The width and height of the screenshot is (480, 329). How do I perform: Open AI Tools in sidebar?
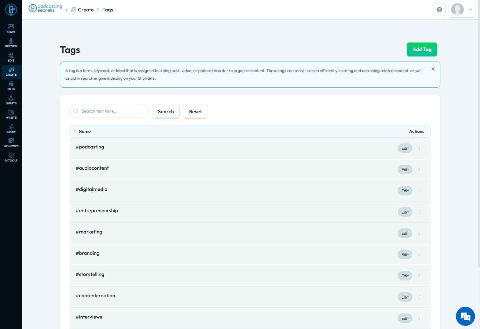pyautogui.click(x=11, y=157)
